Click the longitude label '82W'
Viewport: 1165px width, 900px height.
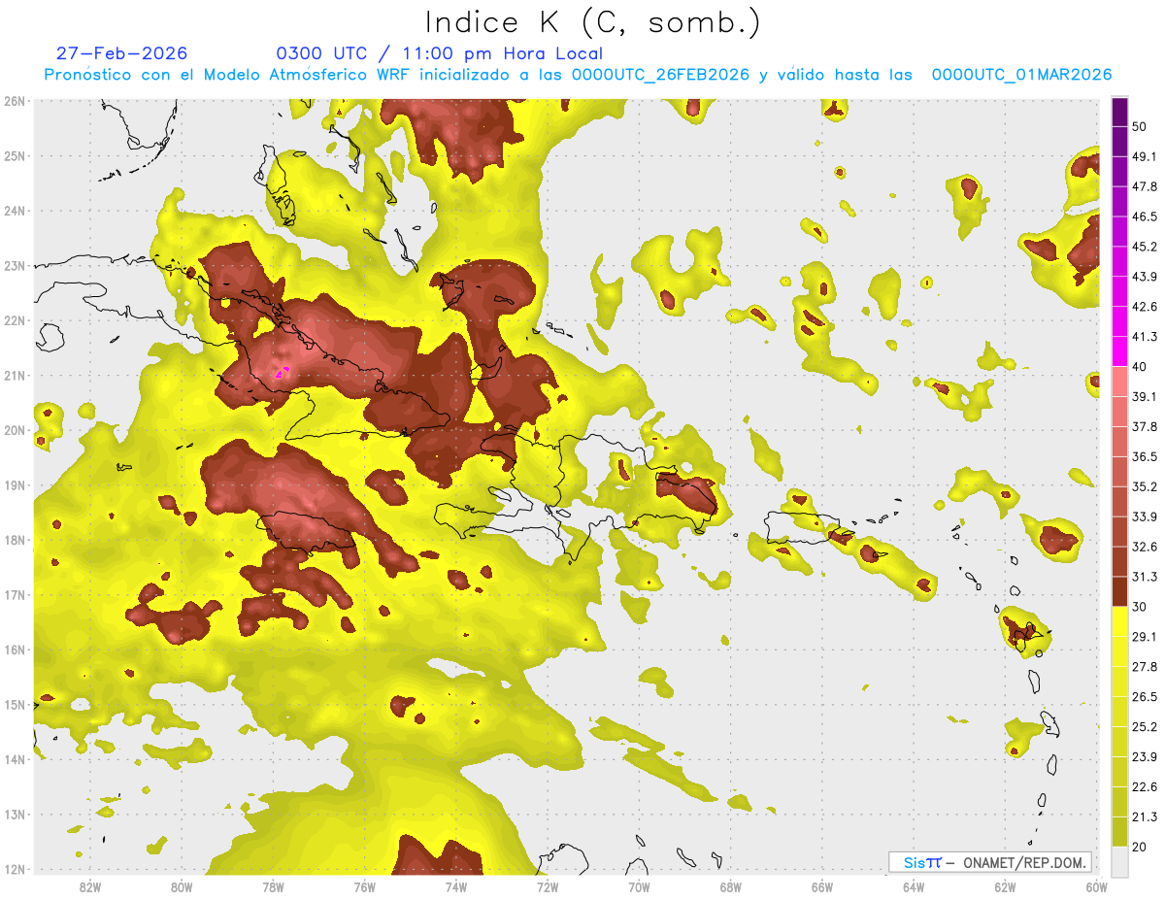89,886
